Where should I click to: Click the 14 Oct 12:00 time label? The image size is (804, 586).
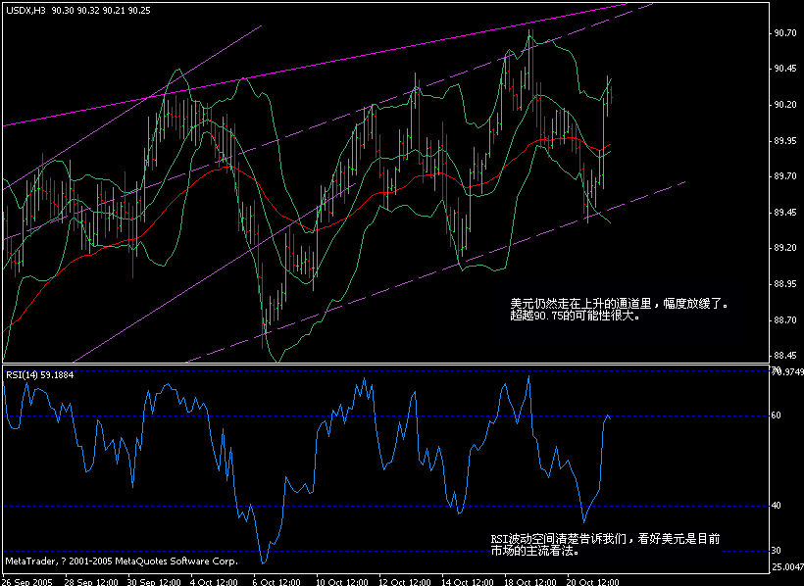[468, 582]
